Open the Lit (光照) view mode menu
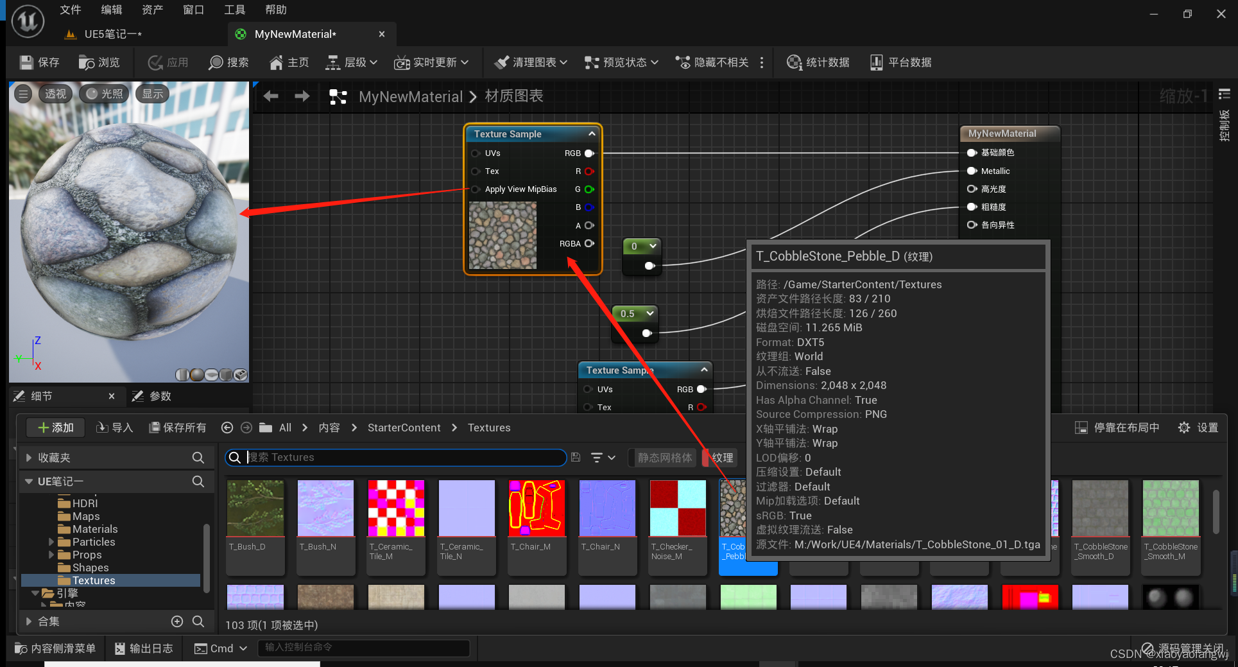The image size is (1238, 667). click(105, 94)
